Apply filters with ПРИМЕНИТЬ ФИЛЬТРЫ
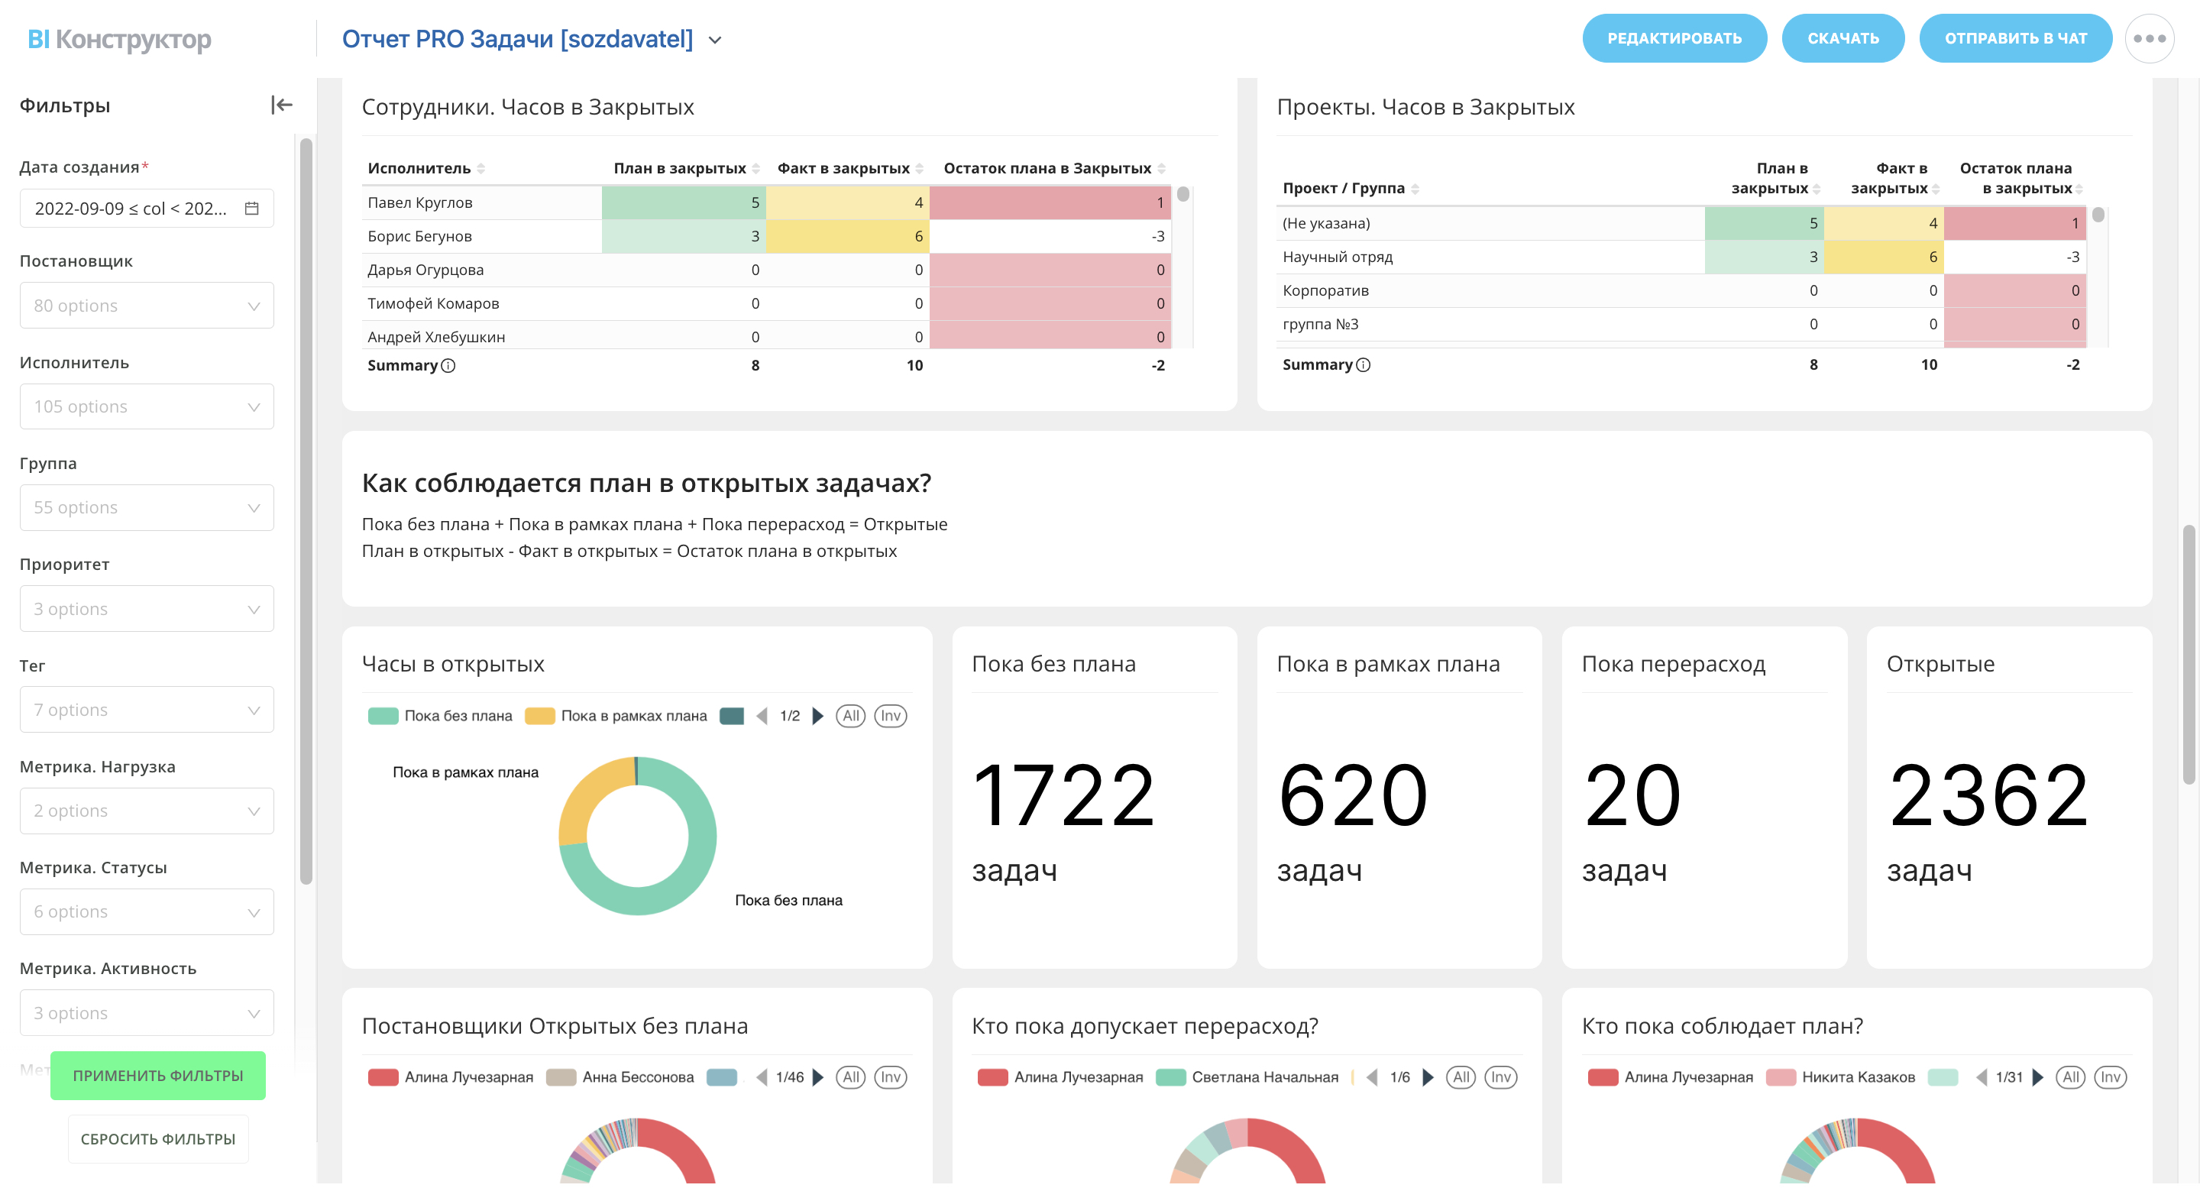 coord(158,1075)
